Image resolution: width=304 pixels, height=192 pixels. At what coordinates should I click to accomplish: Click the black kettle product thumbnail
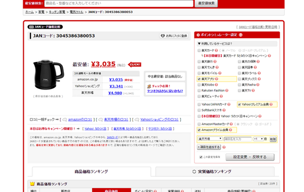(49, 75)
